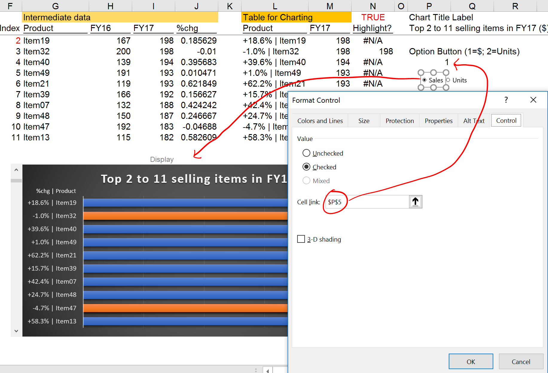Click the Cell link range selector arrow
Image resolution: width=548 pixels, height=373 pixels.
coord(415,202)
